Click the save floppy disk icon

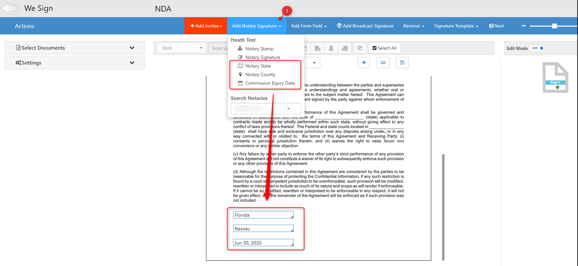point(402,63)
